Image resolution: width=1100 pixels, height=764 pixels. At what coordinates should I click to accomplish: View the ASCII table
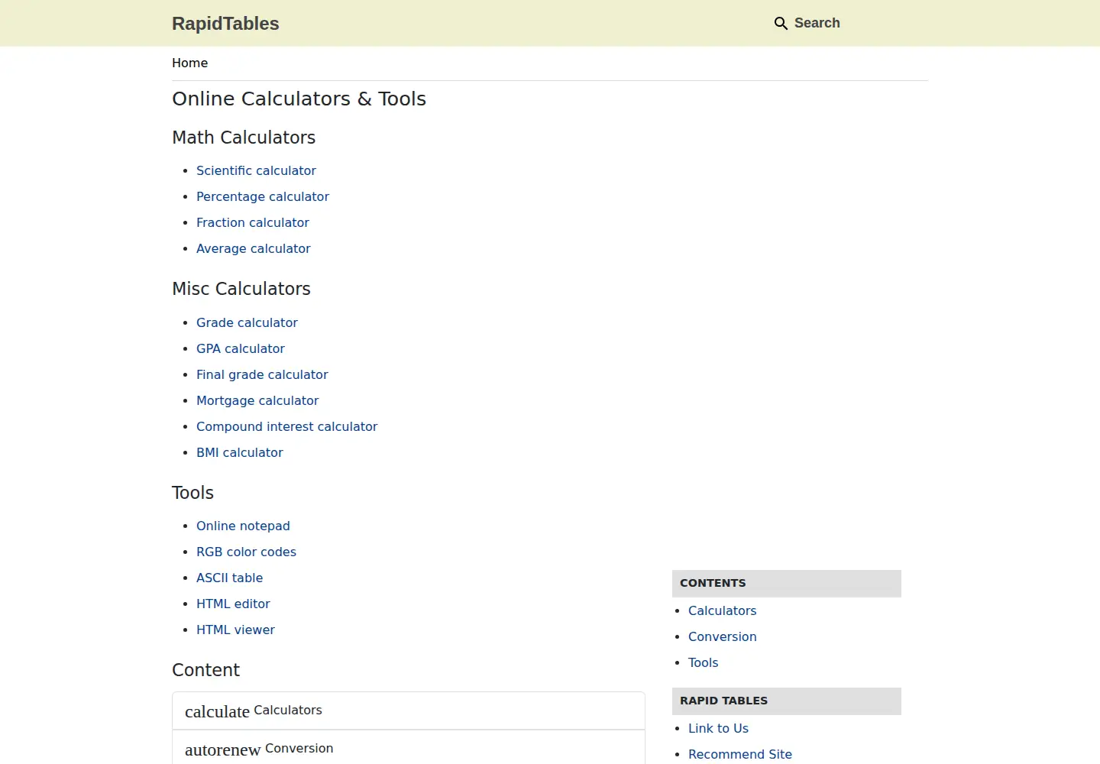(229, 578)
